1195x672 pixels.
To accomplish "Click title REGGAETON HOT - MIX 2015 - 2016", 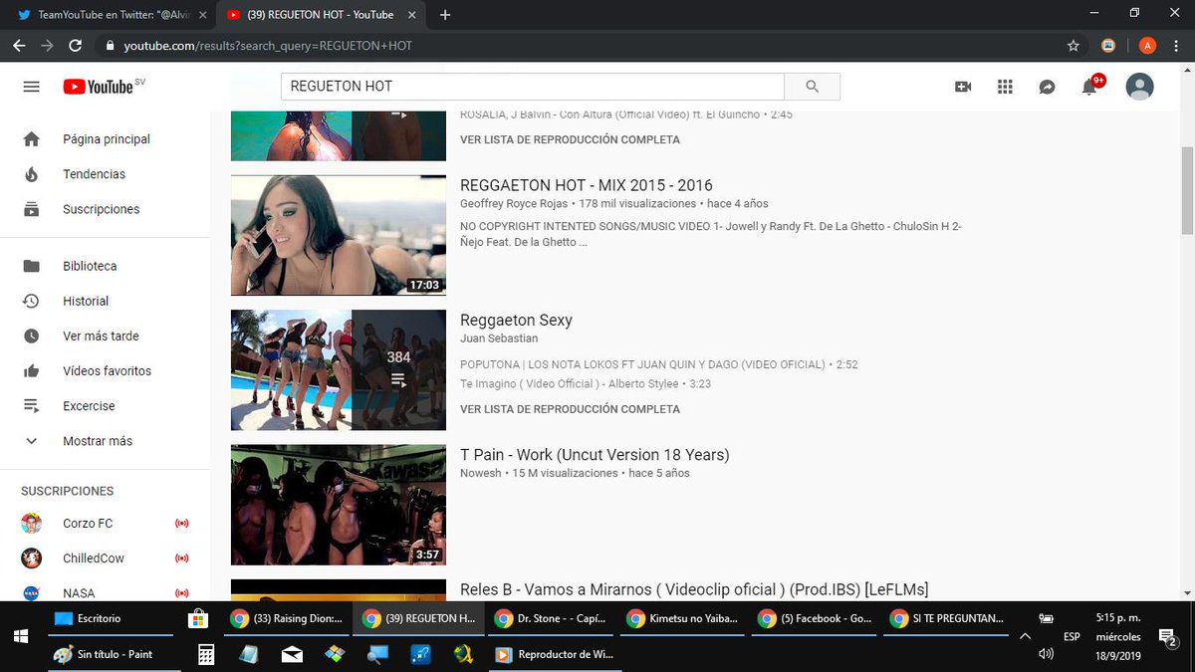I will tap(587, 185).
